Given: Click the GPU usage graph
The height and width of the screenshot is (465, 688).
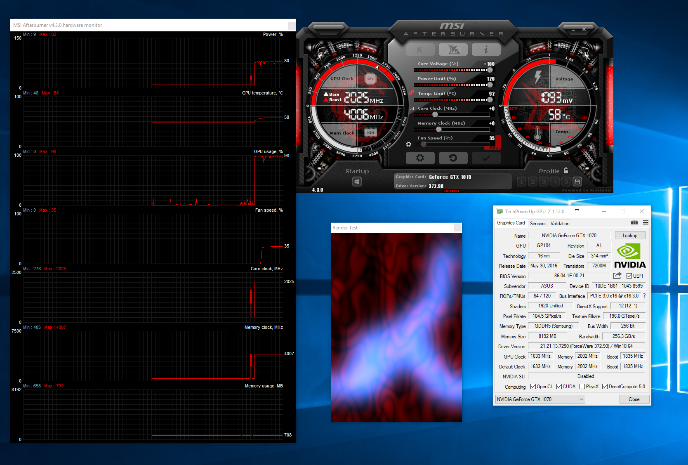Looking at the screenshot, I should pos(153,180).
